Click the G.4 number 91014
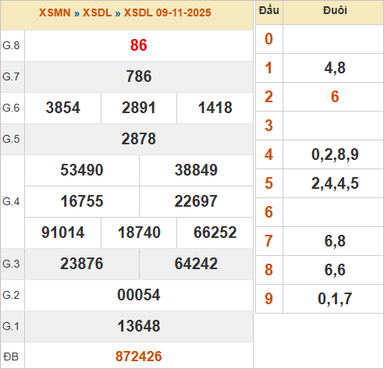 click(x=63, y=232)
